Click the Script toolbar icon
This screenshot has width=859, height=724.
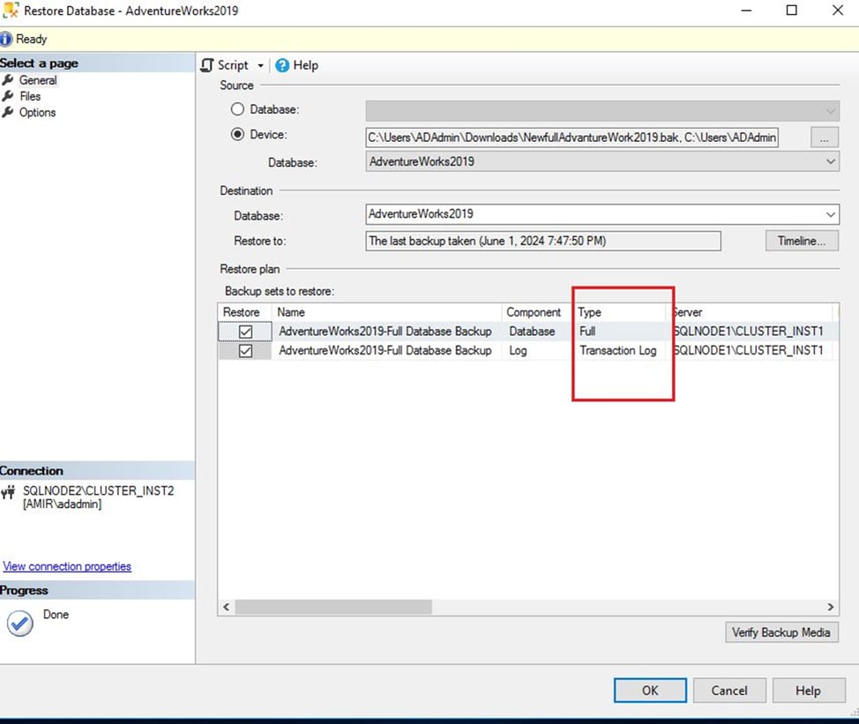tap(206, 64)
